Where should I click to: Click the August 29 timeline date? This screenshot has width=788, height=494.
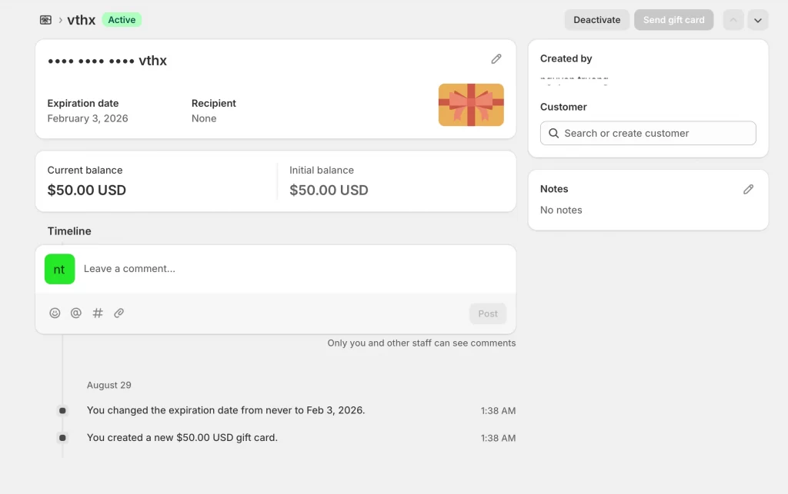109,385
